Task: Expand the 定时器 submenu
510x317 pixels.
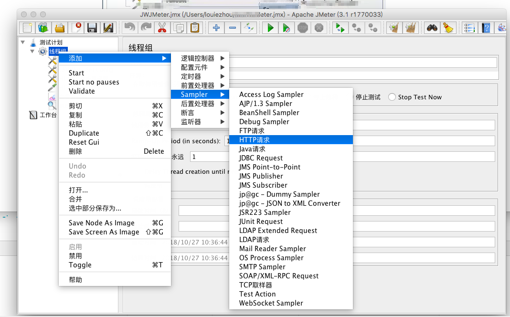Action: coord(200,76)
